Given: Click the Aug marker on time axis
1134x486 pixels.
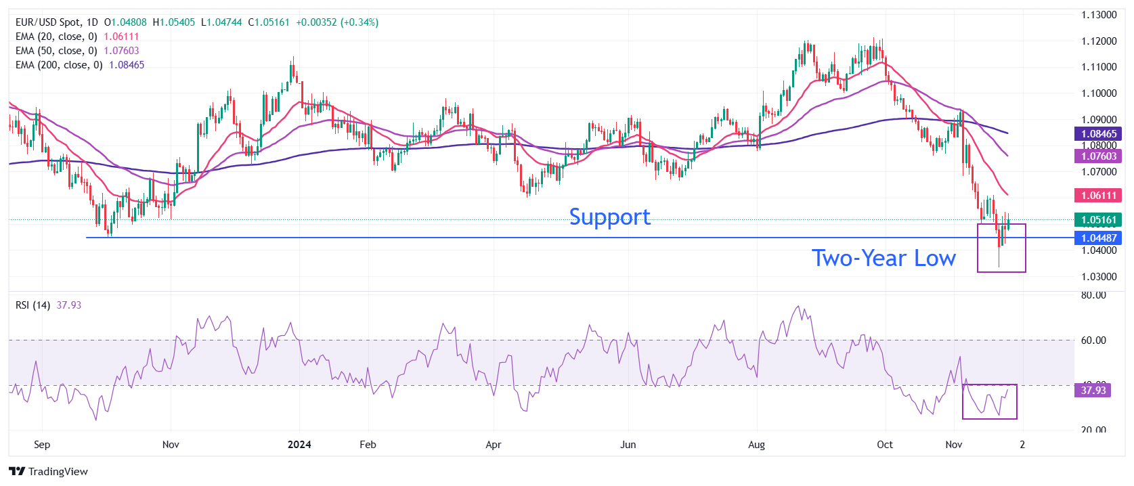Looking at the screenshot, I should (x=756, y=445).
